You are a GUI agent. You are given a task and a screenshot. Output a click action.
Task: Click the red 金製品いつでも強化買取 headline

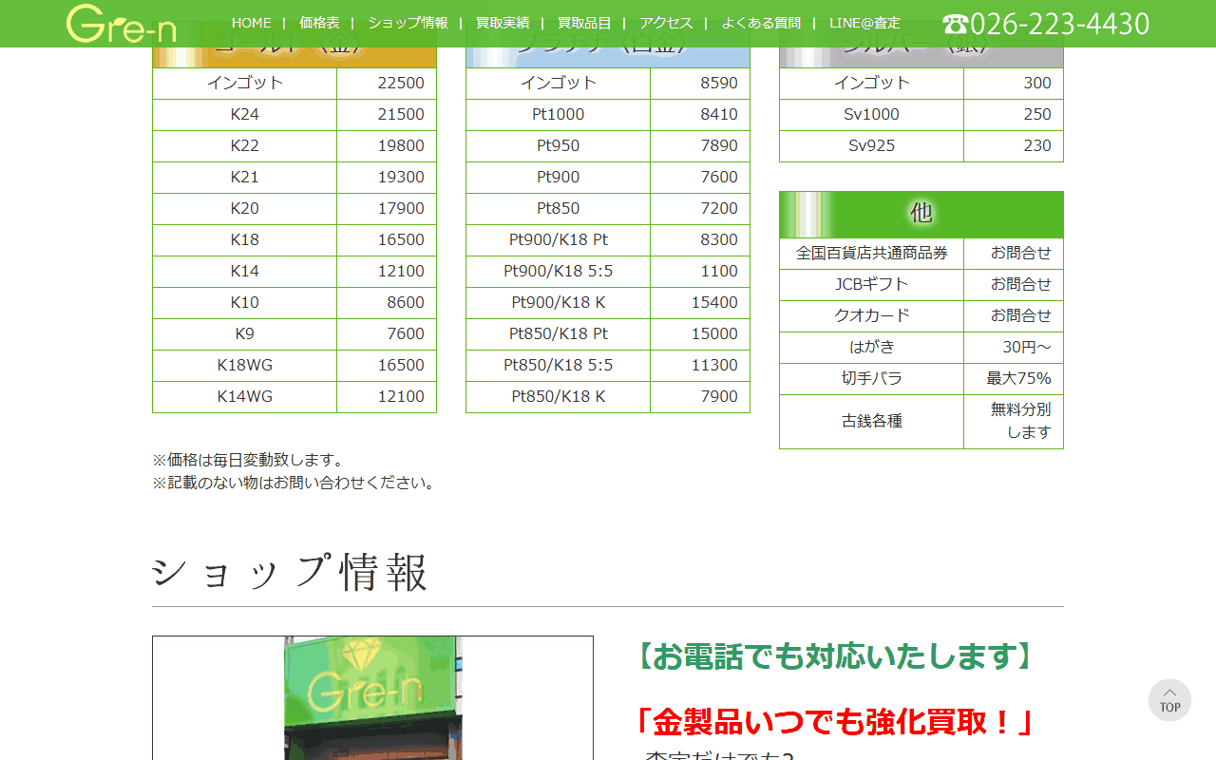[x=832, y=722]
